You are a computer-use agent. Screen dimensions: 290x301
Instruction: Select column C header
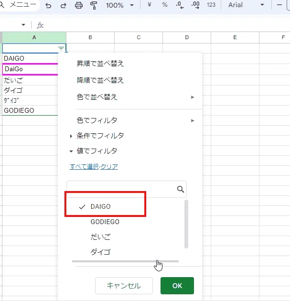[139, 37]
